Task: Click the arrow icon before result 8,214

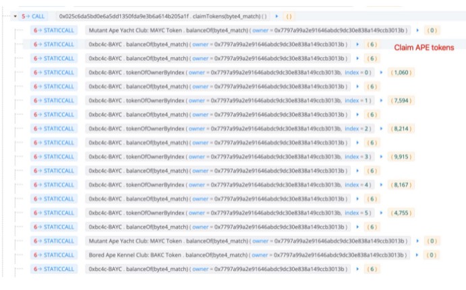Action: coord(382,129)
